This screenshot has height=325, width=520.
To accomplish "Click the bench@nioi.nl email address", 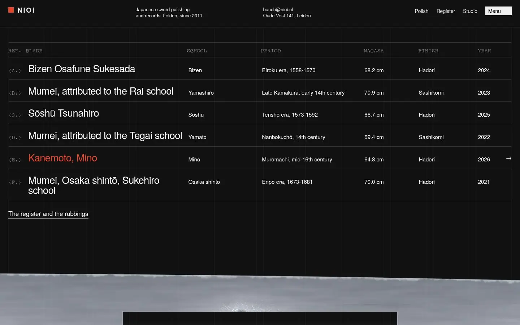I will [278, 10].
